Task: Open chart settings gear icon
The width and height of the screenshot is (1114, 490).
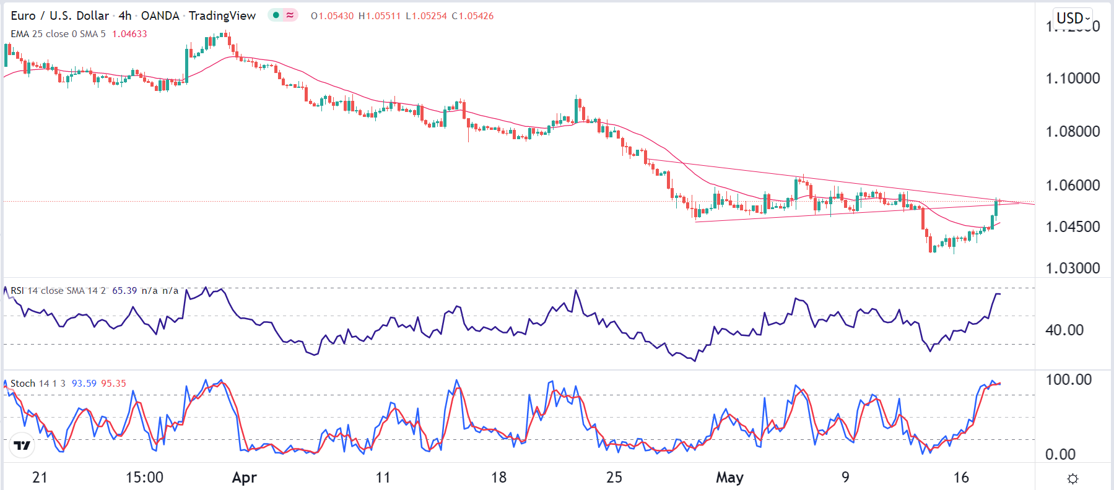Action: (x=1073, y=479)
